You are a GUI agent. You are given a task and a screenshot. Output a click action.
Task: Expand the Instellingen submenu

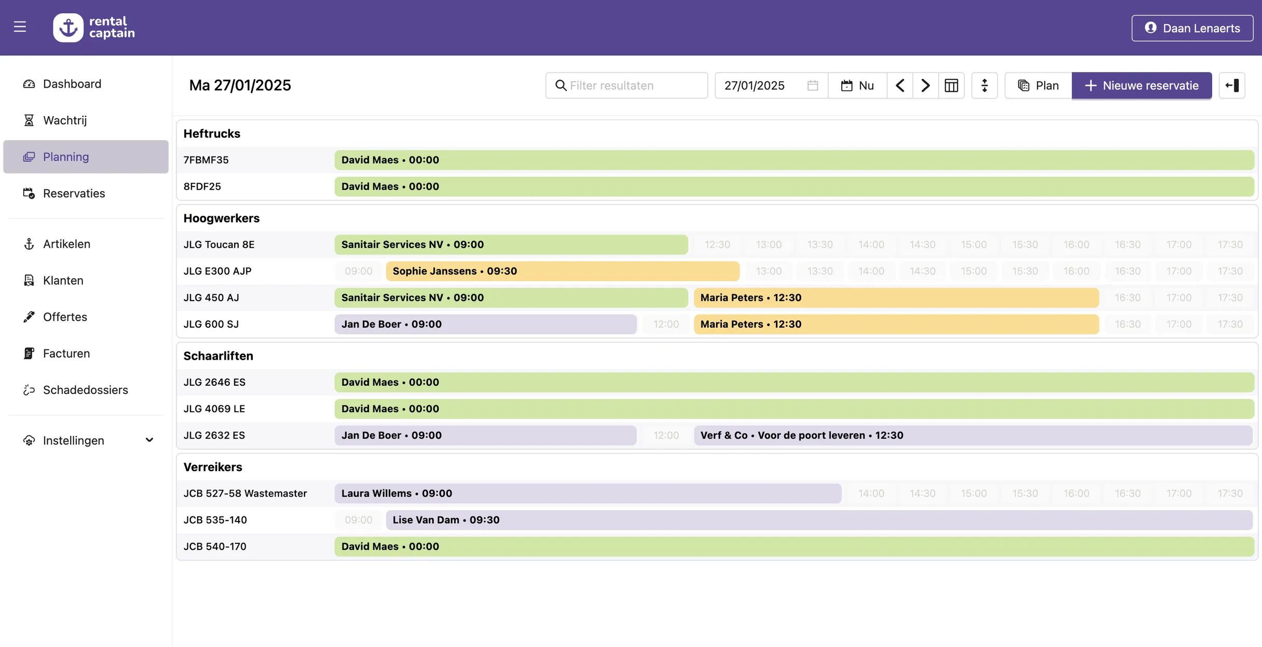click(x=149, y=440)
